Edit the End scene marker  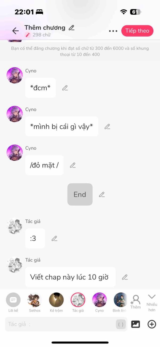102,195
